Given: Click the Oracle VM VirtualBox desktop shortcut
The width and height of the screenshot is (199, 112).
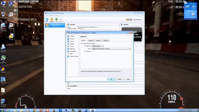Looking at the screenshot, I should point(3,102).
